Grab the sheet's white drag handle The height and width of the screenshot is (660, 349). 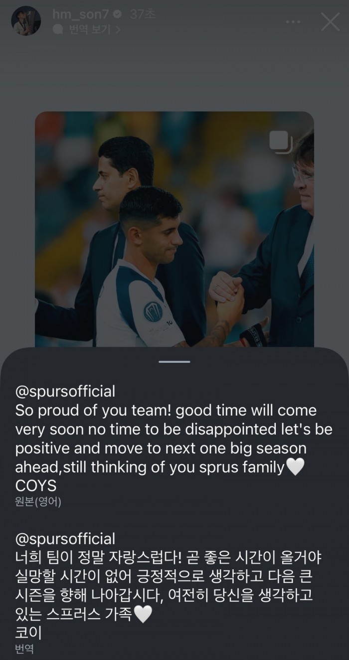point(174,361)
